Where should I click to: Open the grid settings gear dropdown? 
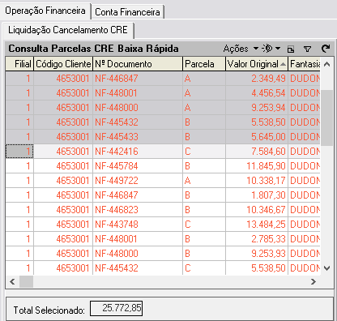(x=271, y=49)
